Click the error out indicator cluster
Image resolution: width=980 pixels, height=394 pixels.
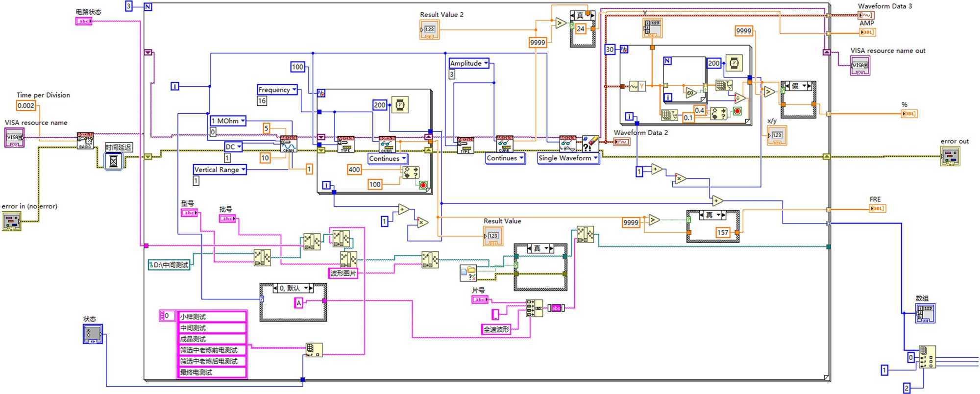tap(950, 156)
